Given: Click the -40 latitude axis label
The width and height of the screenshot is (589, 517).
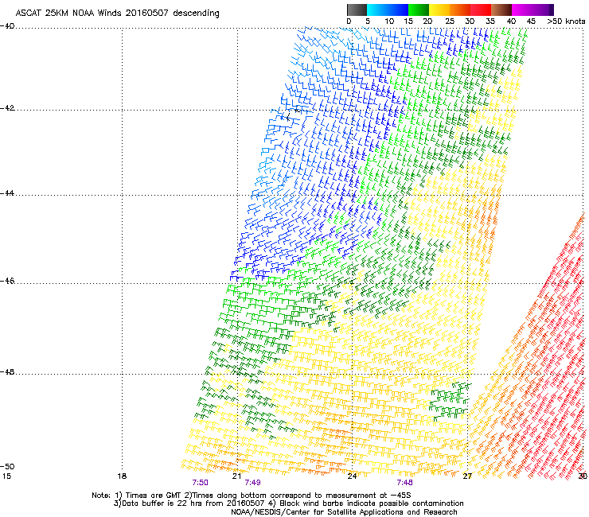Looking at the screenshot, I should coord(7,26).
